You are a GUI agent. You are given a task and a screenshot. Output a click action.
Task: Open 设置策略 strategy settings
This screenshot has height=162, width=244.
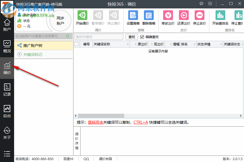[x=133, y=18]
